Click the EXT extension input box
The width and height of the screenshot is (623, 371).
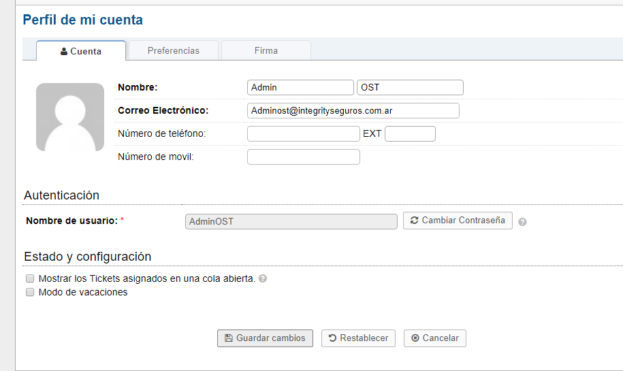coord(410,133)
